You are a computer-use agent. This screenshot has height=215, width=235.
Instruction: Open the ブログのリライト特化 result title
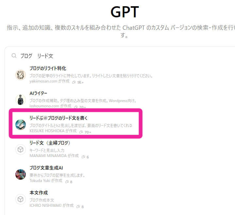(48, 68)
